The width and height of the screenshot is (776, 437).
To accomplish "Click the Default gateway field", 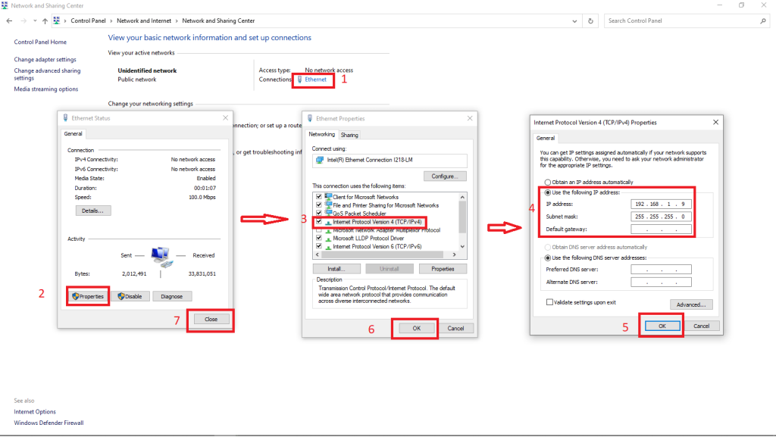I will (661, 229).
